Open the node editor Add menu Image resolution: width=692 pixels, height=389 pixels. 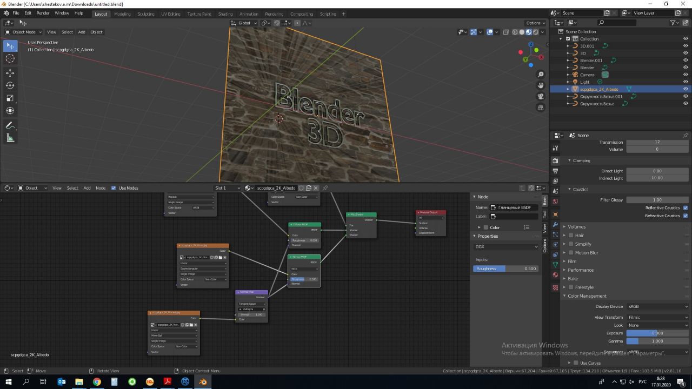pyautogui.click(x=86, y=188)
